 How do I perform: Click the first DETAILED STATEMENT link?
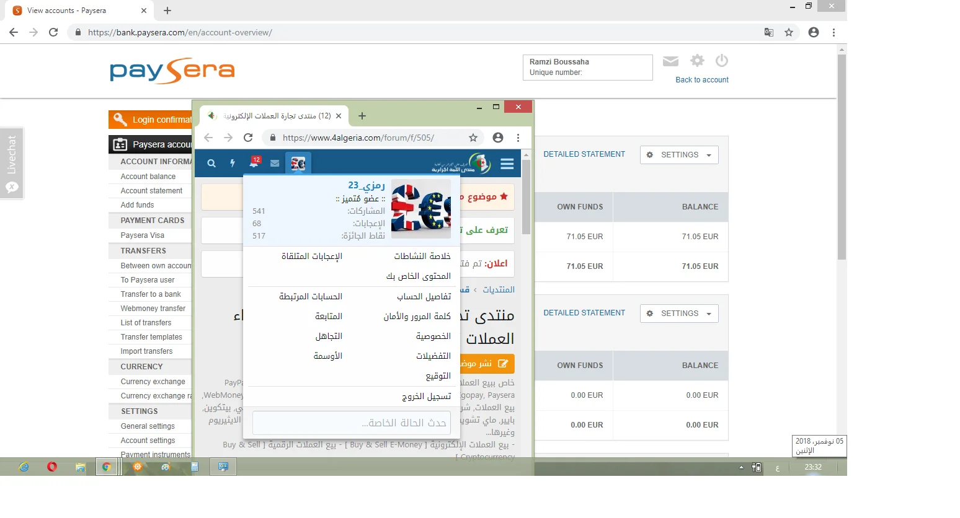coord(584,154)
